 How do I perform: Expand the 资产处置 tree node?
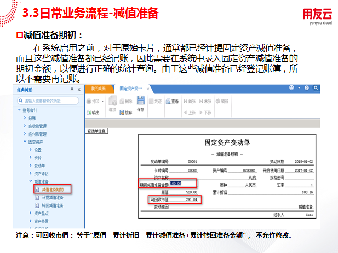pyautogui.click(x=30, y=221)
